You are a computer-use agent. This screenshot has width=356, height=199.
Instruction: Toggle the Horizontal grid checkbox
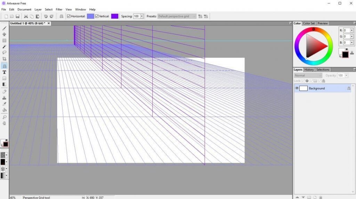(x=68, y=16)
